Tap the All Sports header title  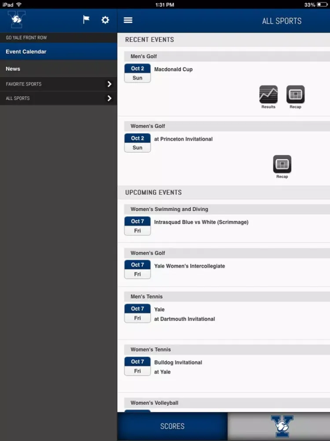(282, 21)
